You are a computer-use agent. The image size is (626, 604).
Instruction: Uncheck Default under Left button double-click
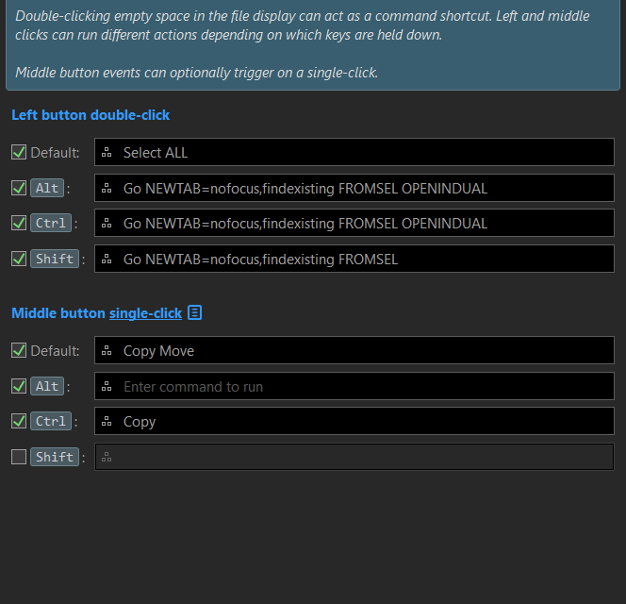pyautogui.click(x=19, y=153)
